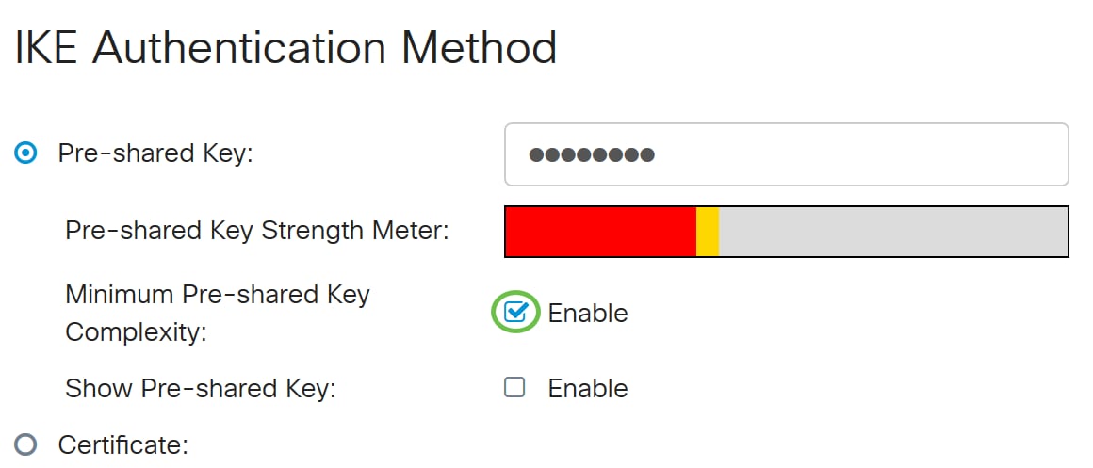Choose the Certificate radio button
Image resolution: width=1093 pixels, height=468 pixels.
(27, 444)
